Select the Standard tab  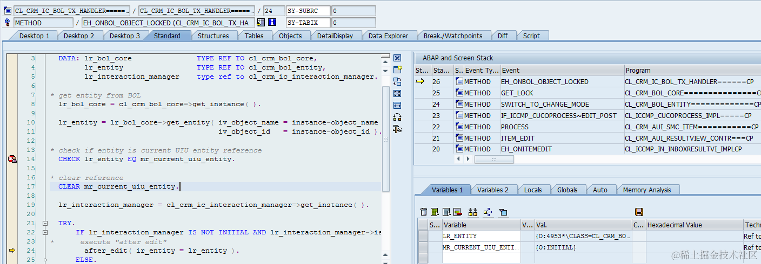point(167,36)
